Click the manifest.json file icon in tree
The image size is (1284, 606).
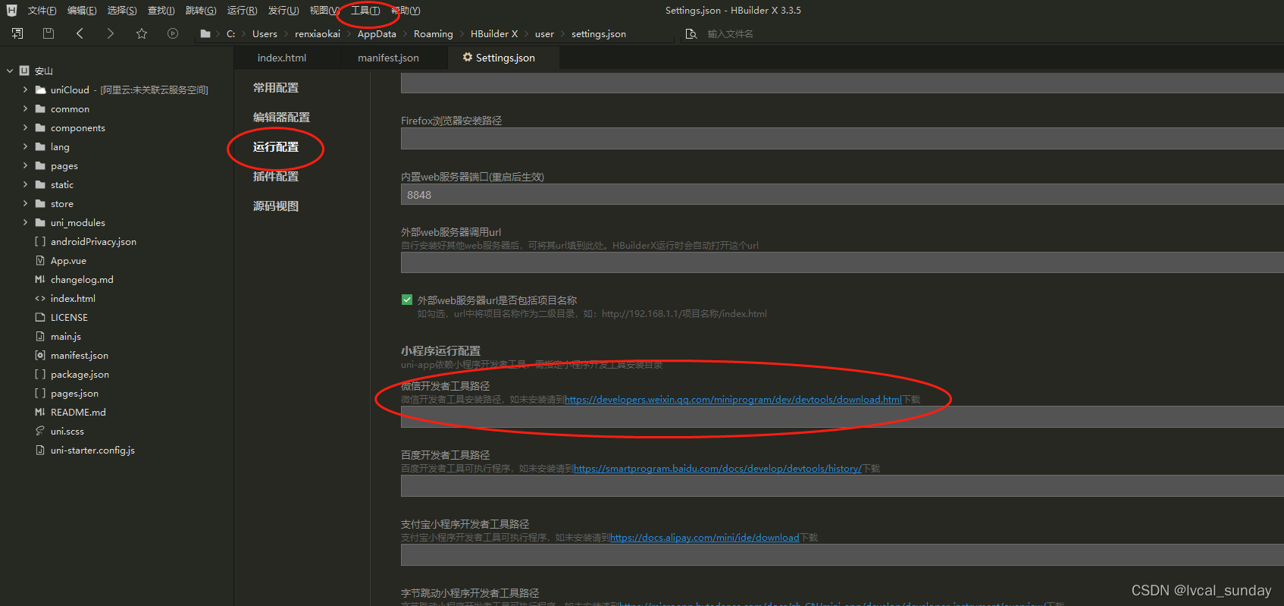40,355
